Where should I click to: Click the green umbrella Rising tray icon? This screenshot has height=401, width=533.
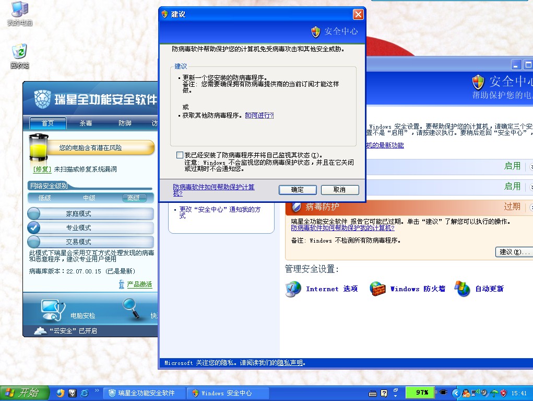pos(494,393)
